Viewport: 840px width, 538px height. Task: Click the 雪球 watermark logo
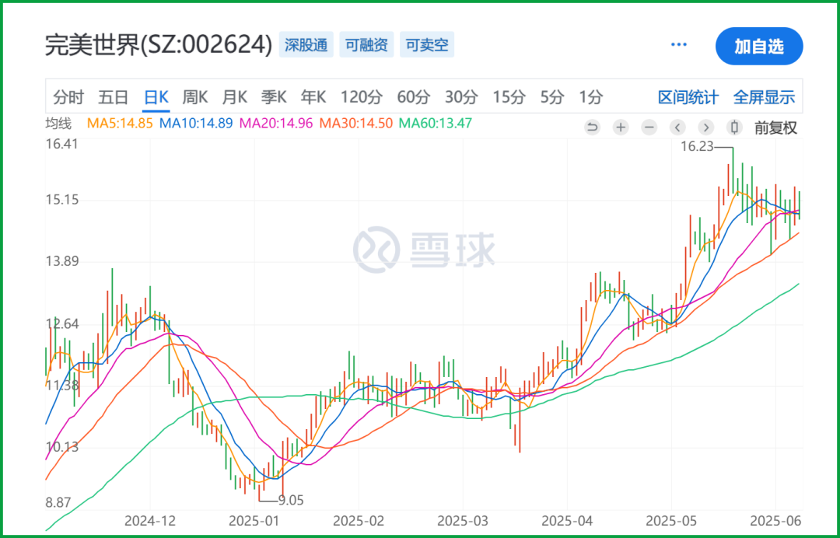click(x=424, y=250)
